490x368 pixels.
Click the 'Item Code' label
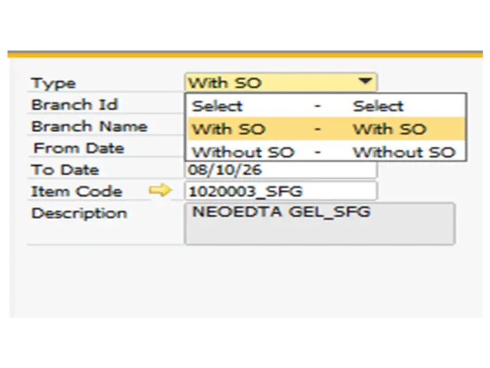(x=77, y=191)
